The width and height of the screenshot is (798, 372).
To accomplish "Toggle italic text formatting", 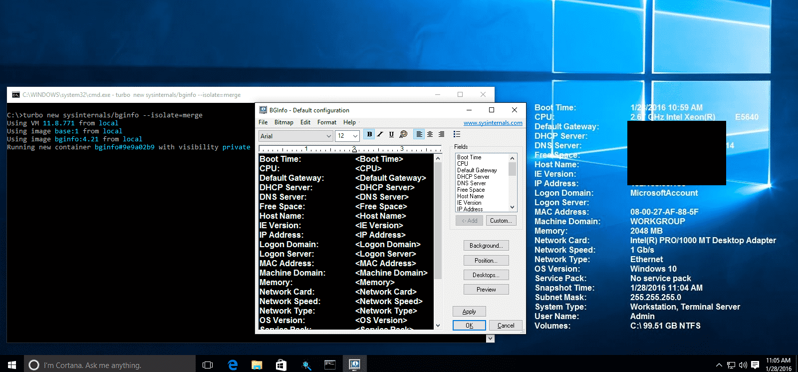I will click(x=380, y=134).
